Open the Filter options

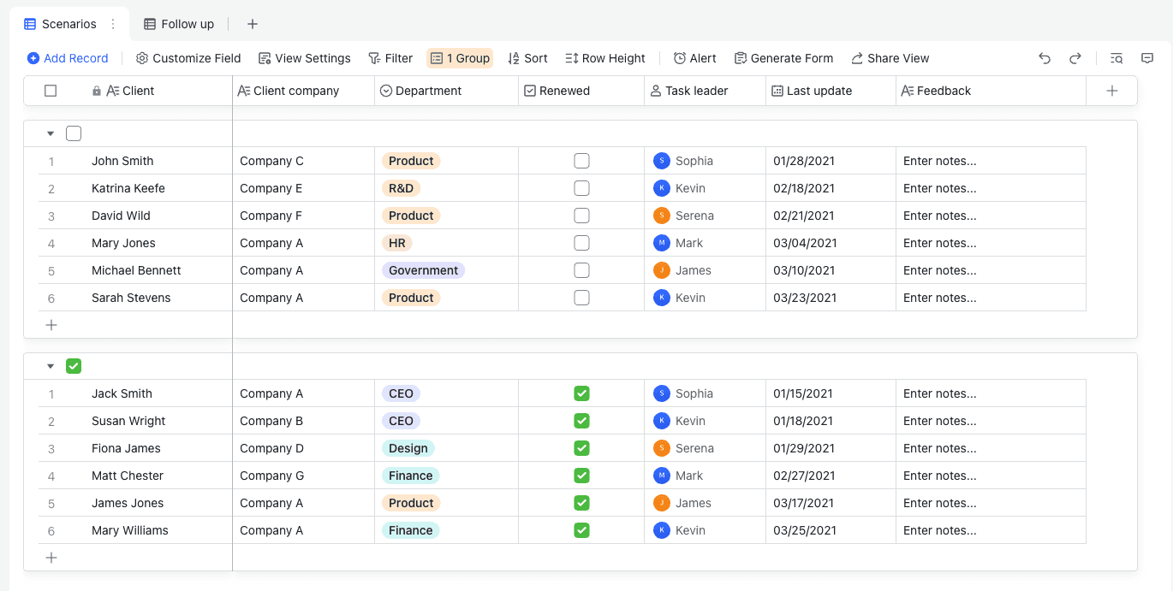(390, 58)
